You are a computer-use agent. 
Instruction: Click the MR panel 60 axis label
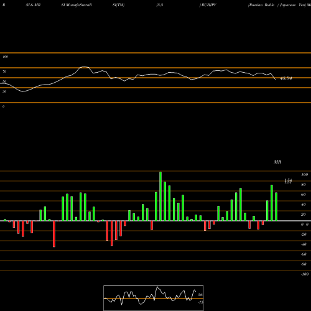304,195
